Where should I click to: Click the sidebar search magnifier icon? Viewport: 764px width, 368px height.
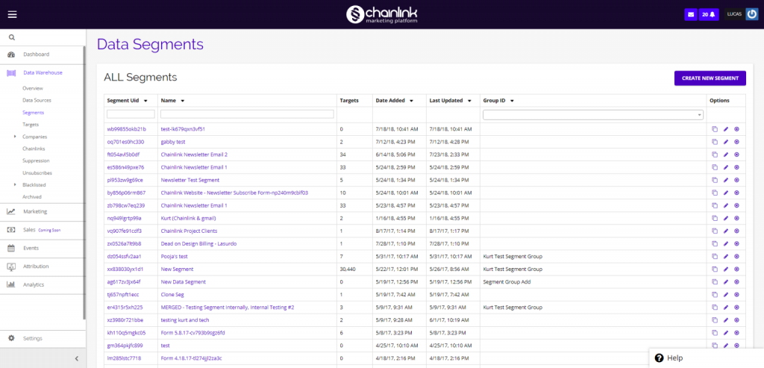pos(12,37)
